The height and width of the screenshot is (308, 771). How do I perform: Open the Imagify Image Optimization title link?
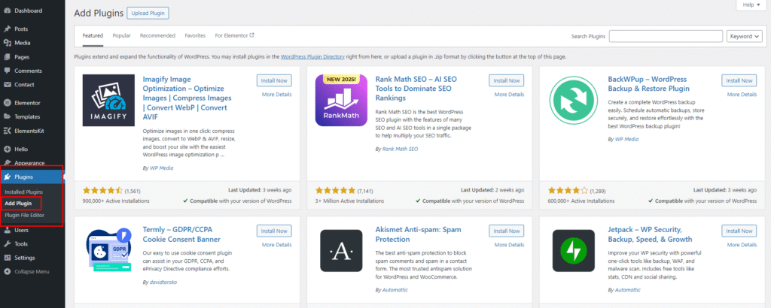coord(187,98)
